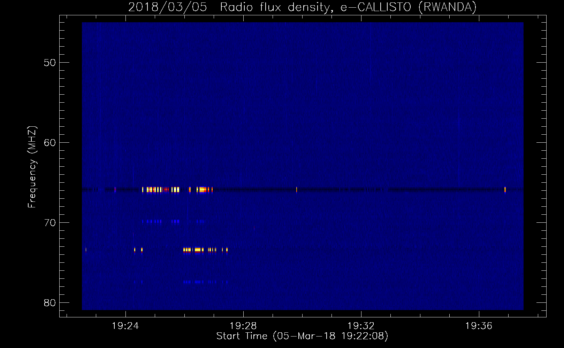
Task: Select the date '2018/03/05' in the title
Action: [x=168, y=7]
